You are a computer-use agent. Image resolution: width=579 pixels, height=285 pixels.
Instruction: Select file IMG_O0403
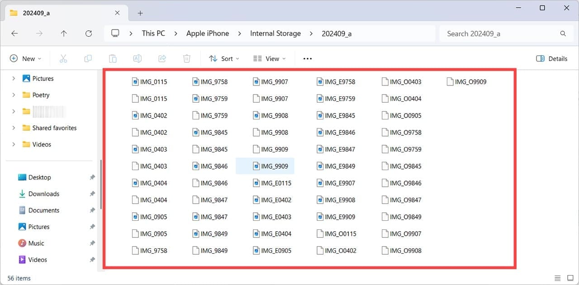401,82
